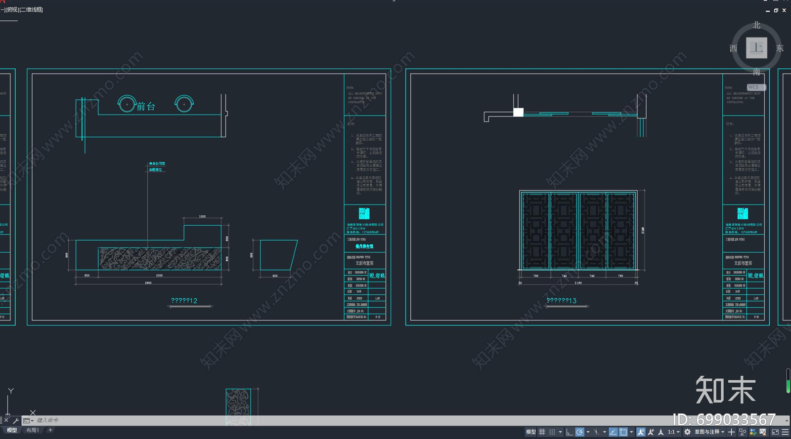This screenshot has width=791, height=439.
Task: Click the workspace switching gear icon
Action: 687,432
